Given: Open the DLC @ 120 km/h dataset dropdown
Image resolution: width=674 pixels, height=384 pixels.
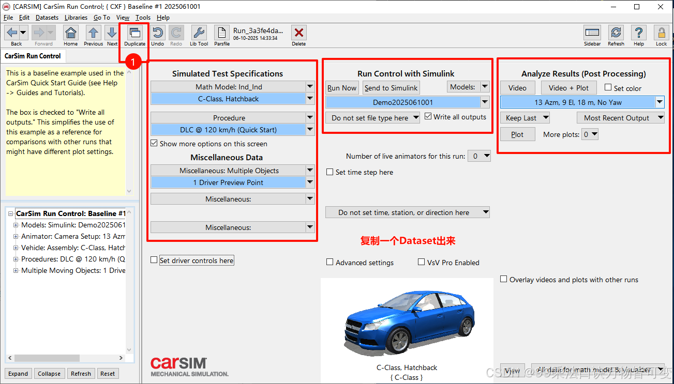Looking at the screenshot, I should pos(310,130).
